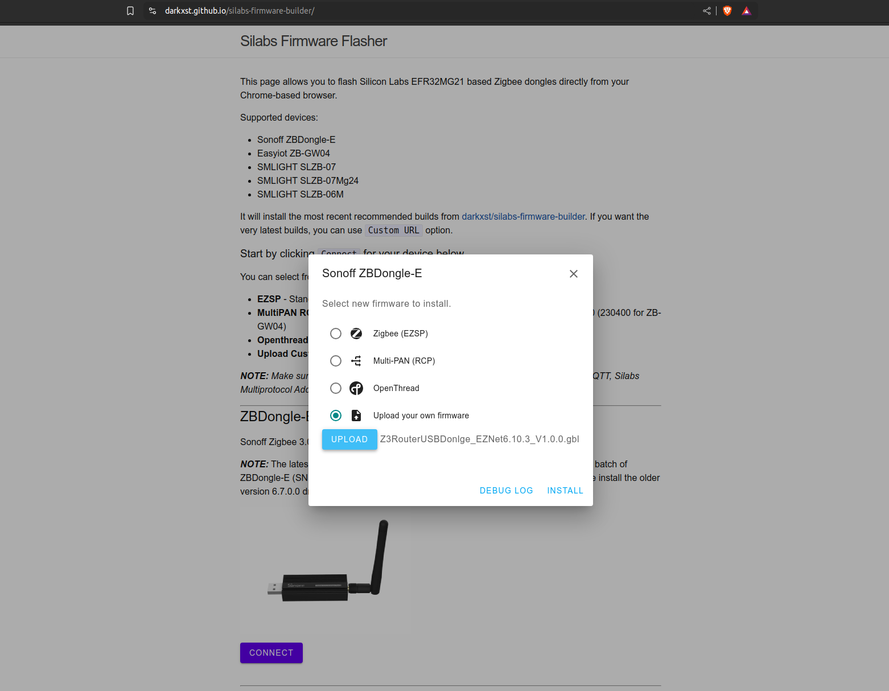Click the Silabs Firmware Flasher heading

pos(314,41)
